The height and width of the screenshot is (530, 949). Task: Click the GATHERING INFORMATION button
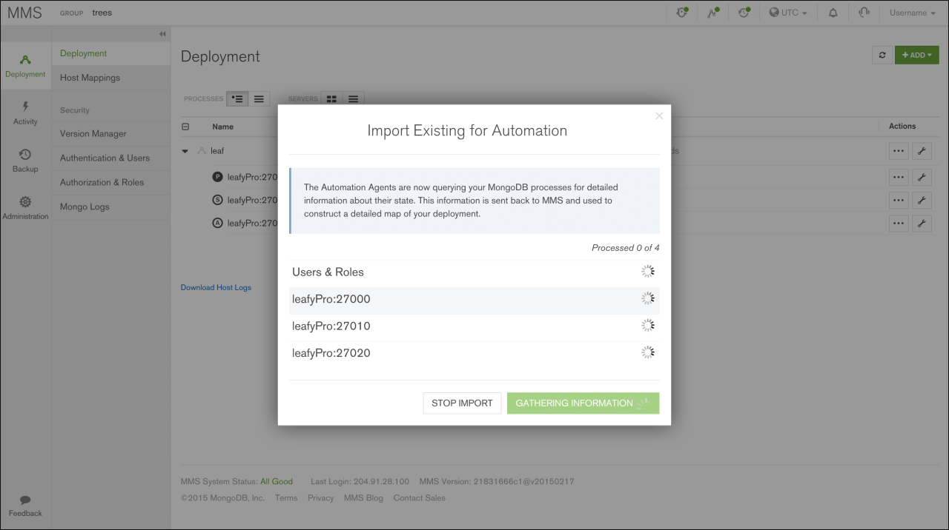(x=583, y=403)
